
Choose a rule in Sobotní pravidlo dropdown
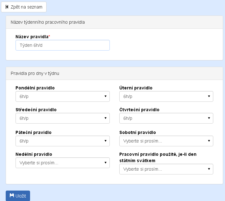(x=166, y=141)
